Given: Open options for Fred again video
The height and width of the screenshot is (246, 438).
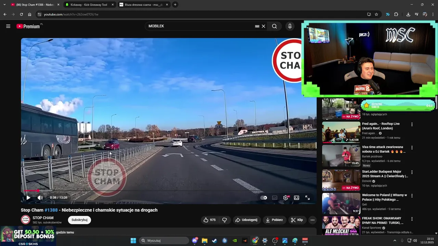Looking at the screenshot, I should pyautogui.click(x=412, y=125).
